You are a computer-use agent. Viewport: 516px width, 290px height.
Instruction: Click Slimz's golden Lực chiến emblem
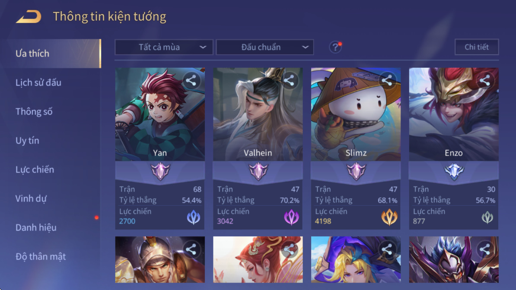[389, 217]
